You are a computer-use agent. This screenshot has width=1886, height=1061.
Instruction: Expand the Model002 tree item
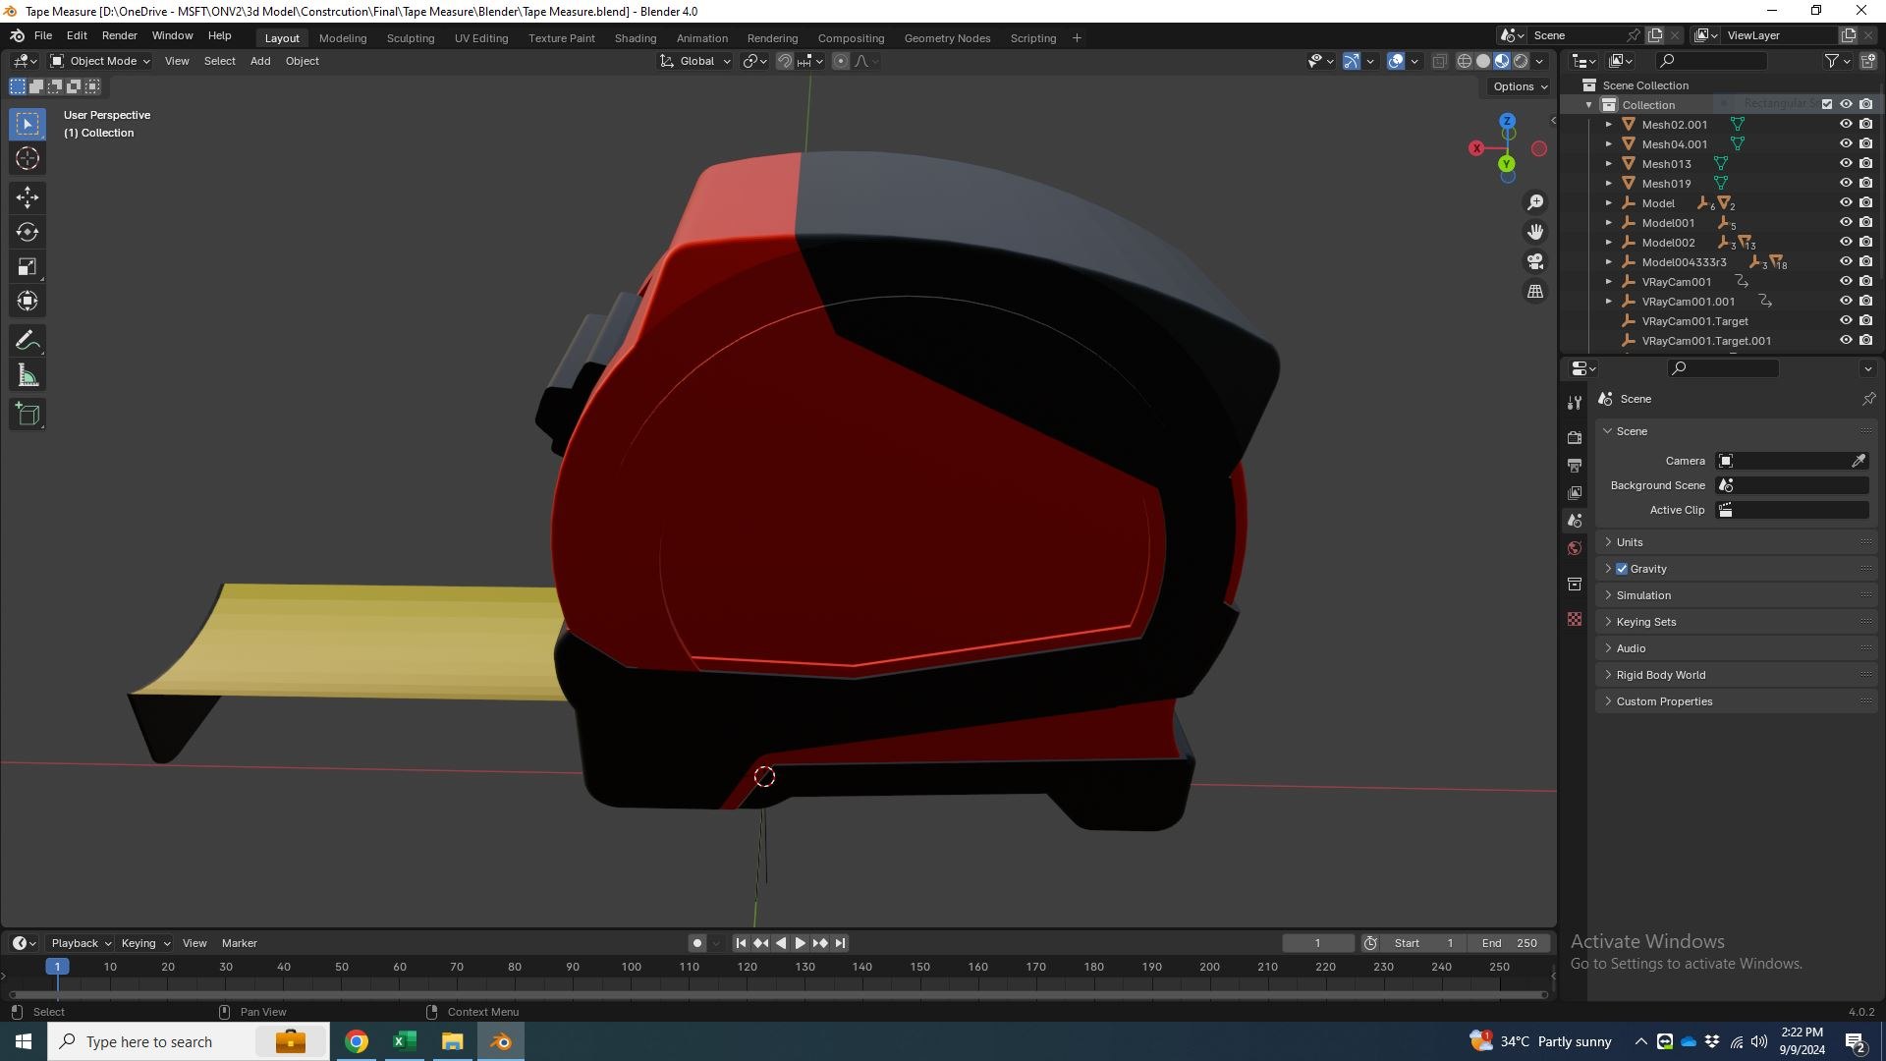pyautogui.click(x=1609, y=243)
